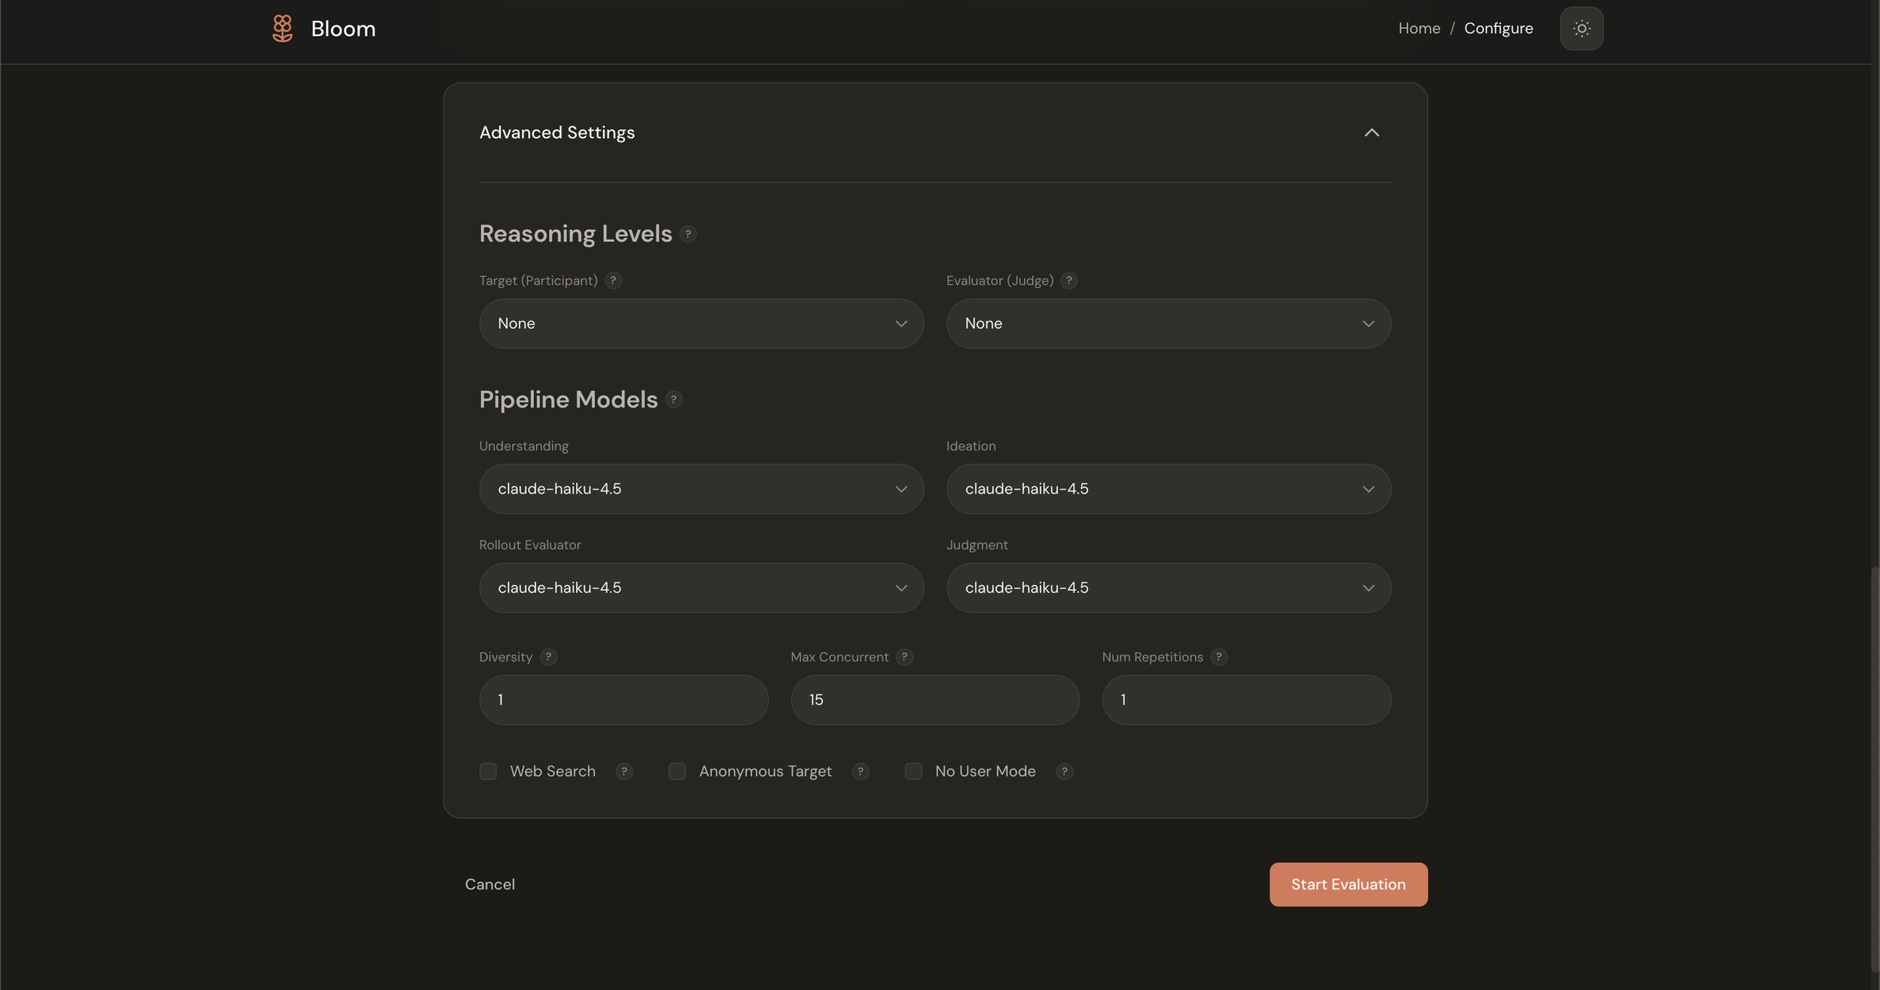Click the Start Evaluation button

point(1348,884)
